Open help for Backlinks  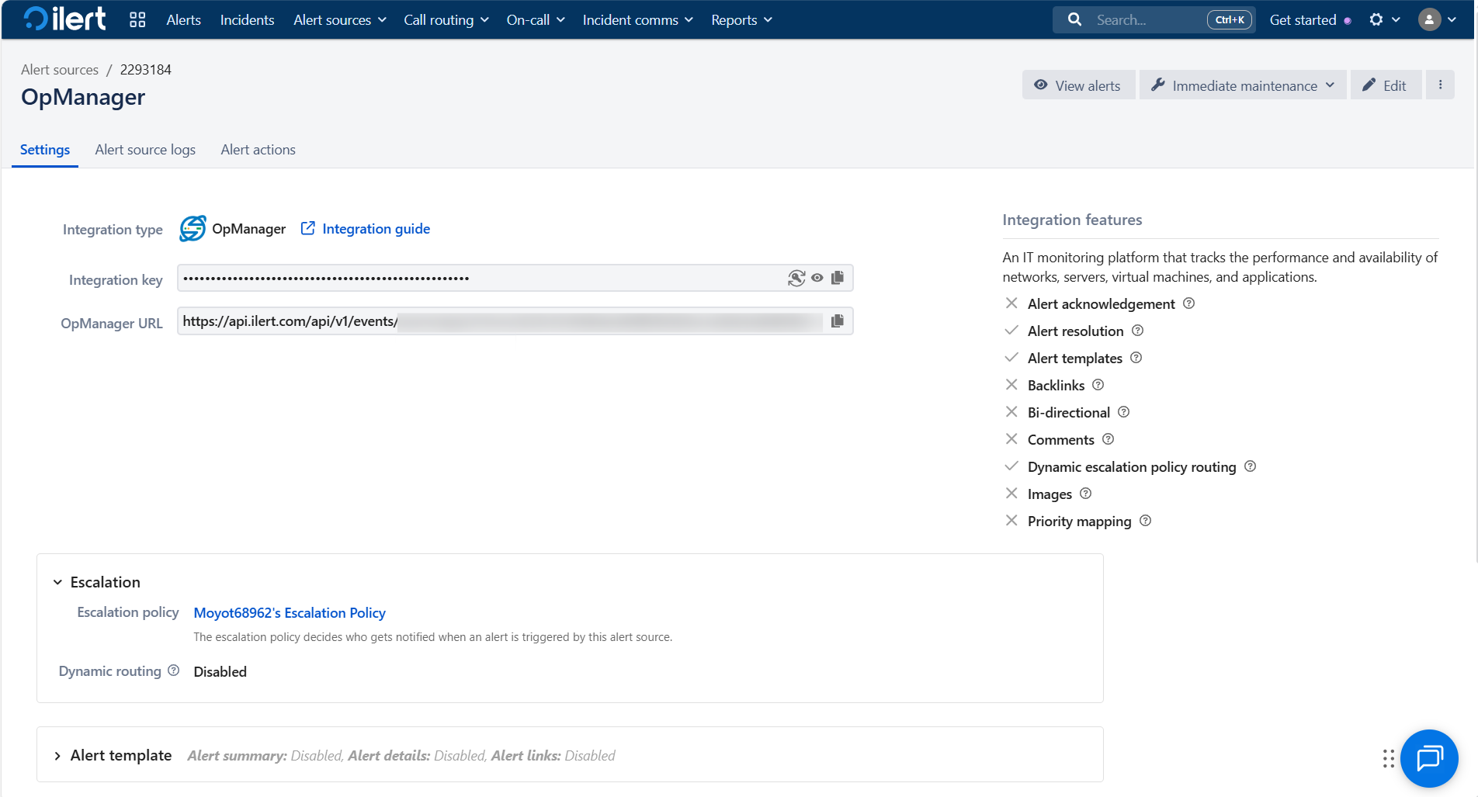coord(1098,385)
